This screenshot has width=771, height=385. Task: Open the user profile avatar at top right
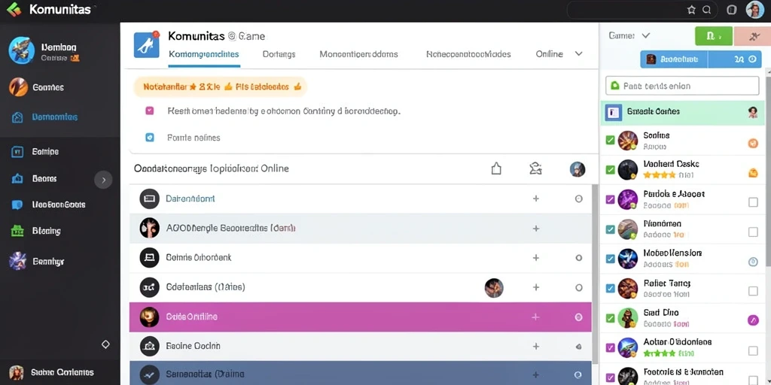click(754, 10)
